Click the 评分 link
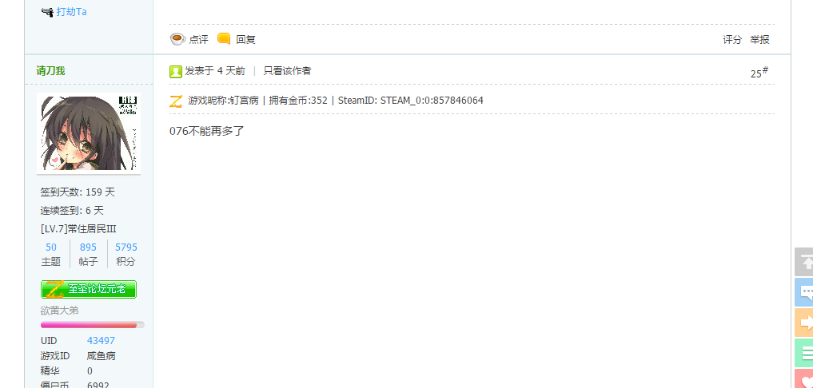This screenshot has width=813, height=388. (732, 39)
